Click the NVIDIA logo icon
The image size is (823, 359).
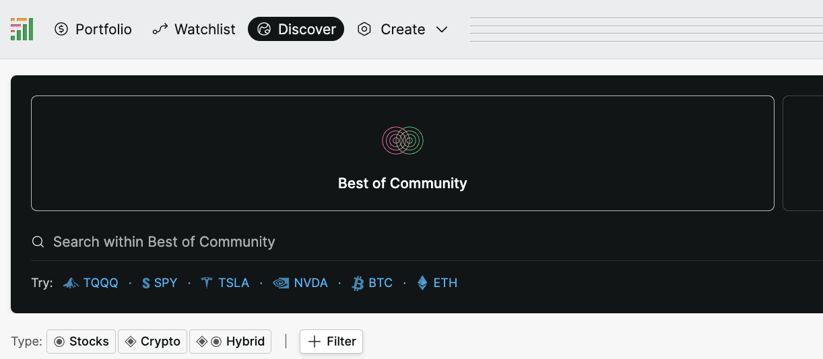pos(281,283)
